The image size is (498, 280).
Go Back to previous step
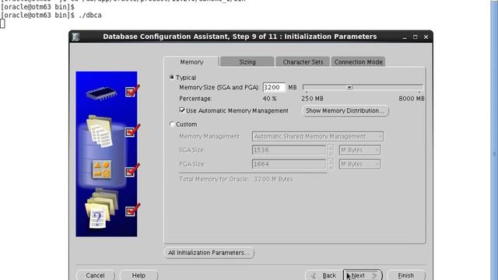[x=324, y=275]
